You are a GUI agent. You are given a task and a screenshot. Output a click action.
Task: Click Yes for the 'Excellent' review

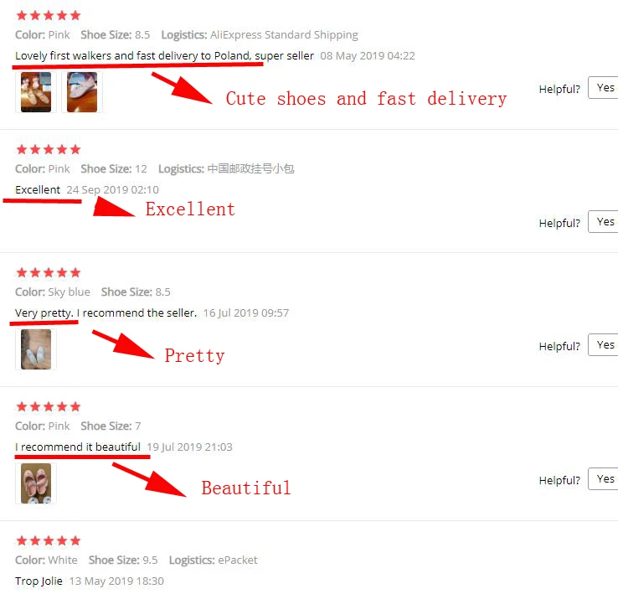tap(604, 222)
